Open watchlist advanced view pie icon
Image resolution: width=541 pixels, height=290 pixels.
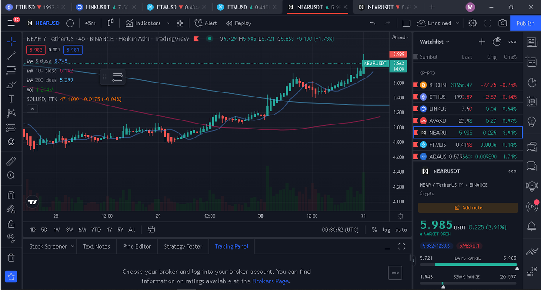[x=497, y=41]
